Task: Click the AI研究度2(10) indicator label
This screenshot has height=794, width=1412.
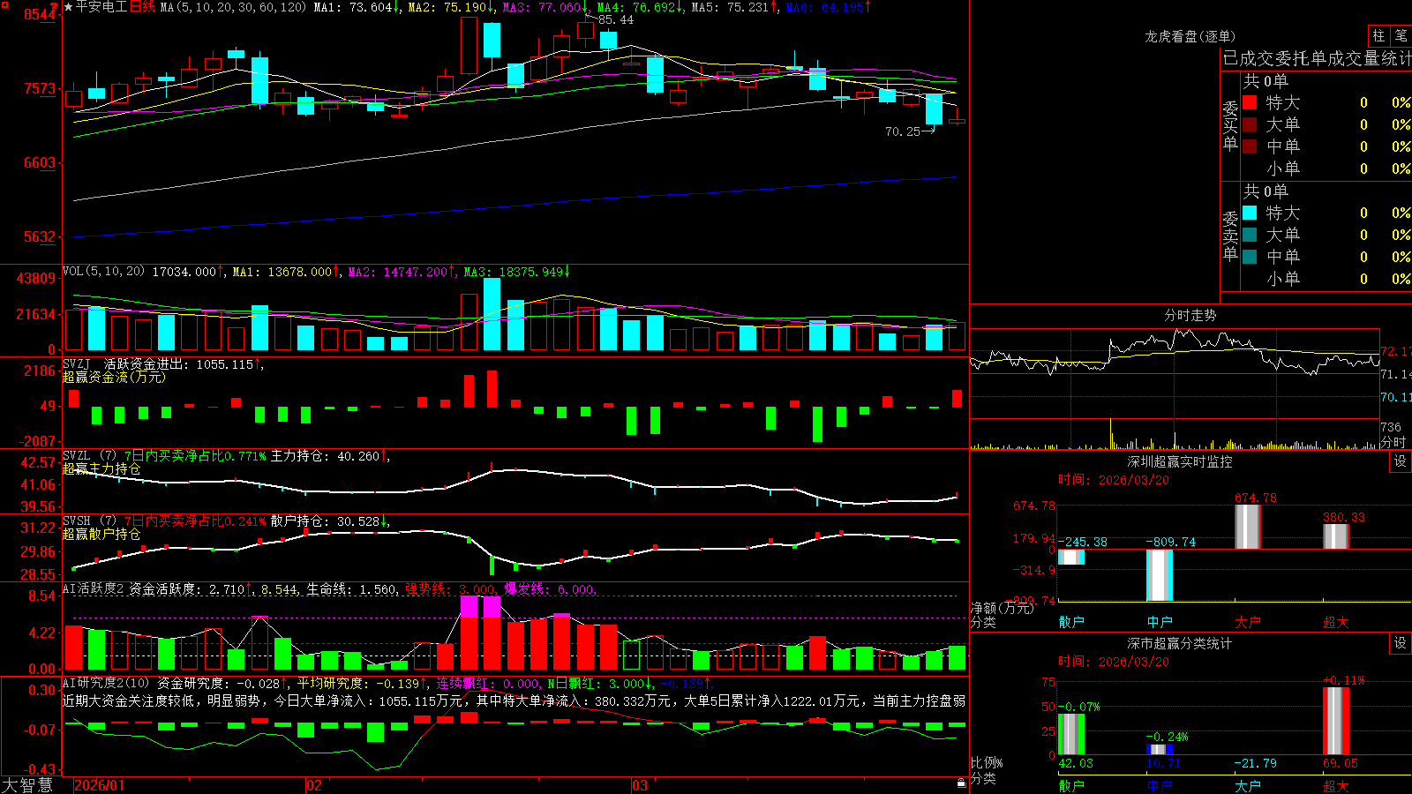Action: [x=107, y=683]
